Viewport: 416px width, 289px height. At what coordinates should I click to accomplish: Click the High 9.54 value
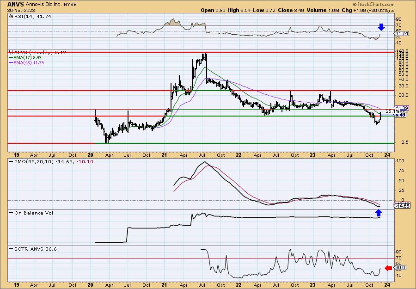[x=239, y=10]
